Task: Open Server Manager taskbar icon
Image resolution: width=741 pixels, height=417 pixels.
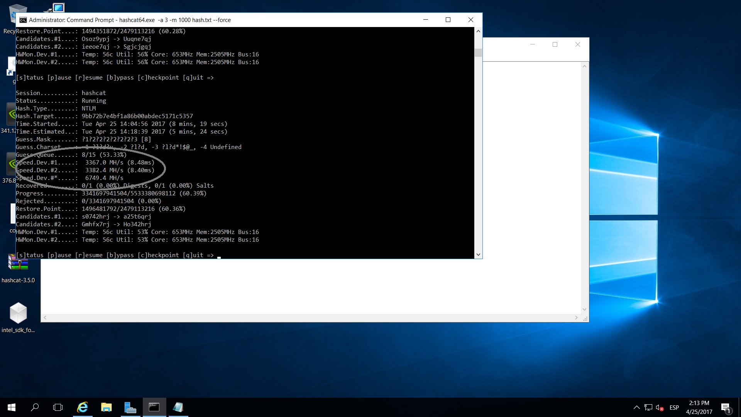Action: pos(130,407)
